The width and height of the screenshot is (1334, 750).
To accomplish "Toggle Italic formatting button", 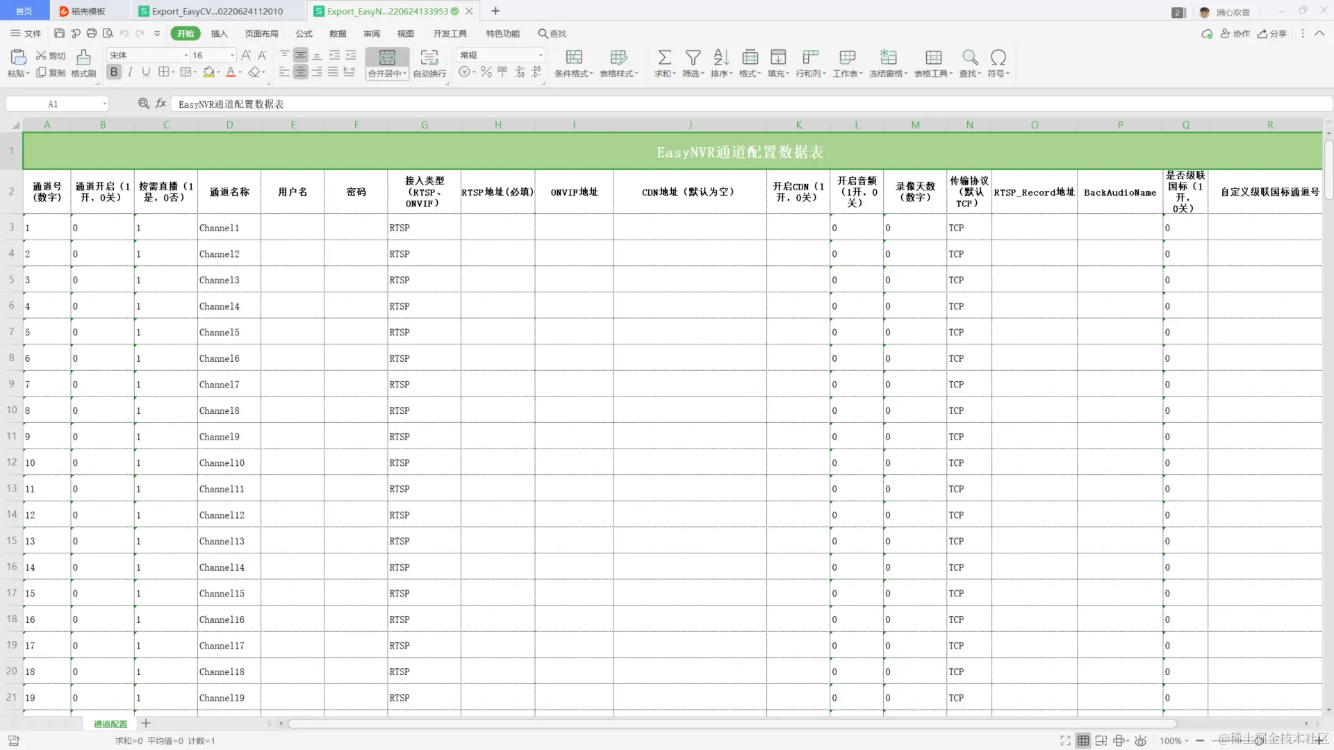I will click(130, 72).
